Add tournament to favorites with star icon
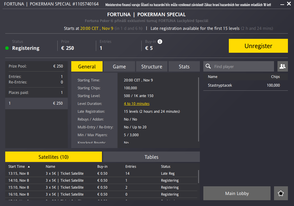The image size is (294, 206). tap(281, 193)
